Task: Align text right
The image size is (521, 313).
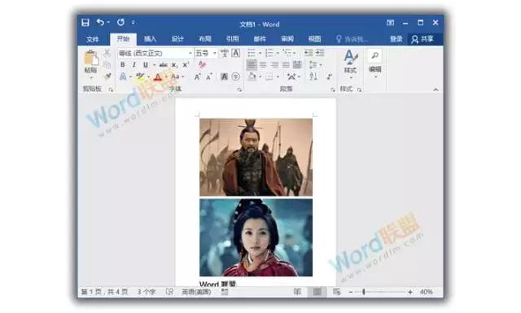Action: pos(274,65)
